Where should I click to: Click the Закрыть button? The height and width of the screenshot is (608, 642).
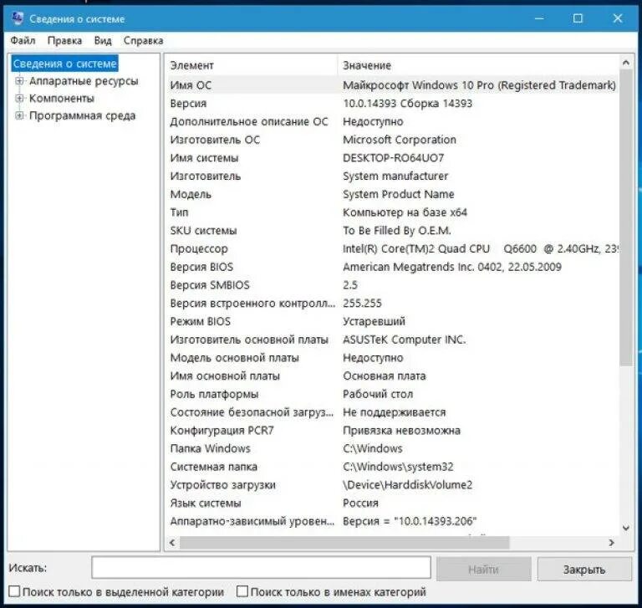tap(584, 569)
